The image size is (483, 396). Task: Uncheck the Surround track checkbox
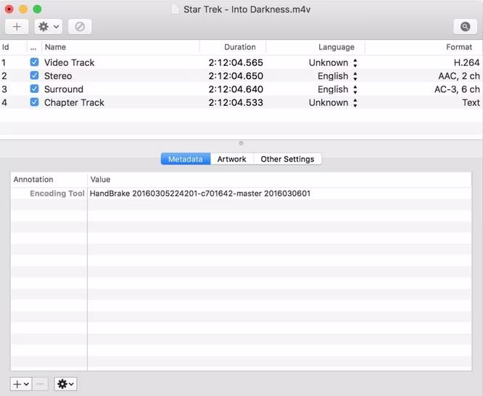point(34,89)
